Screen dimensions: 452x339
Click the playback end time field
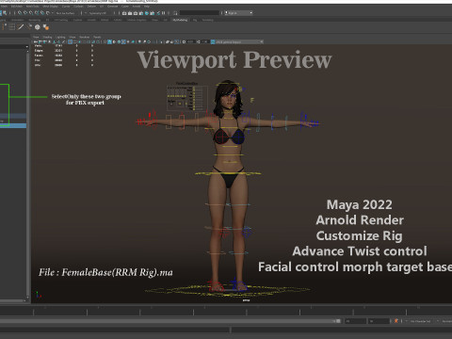pos(355,321)
